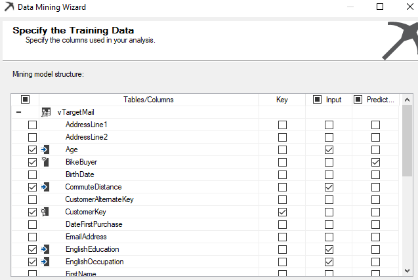418x280 pixels.
Task: Toggle the select-all Input header checkbox
Action: pyautogui.click(x=316, y=100)
